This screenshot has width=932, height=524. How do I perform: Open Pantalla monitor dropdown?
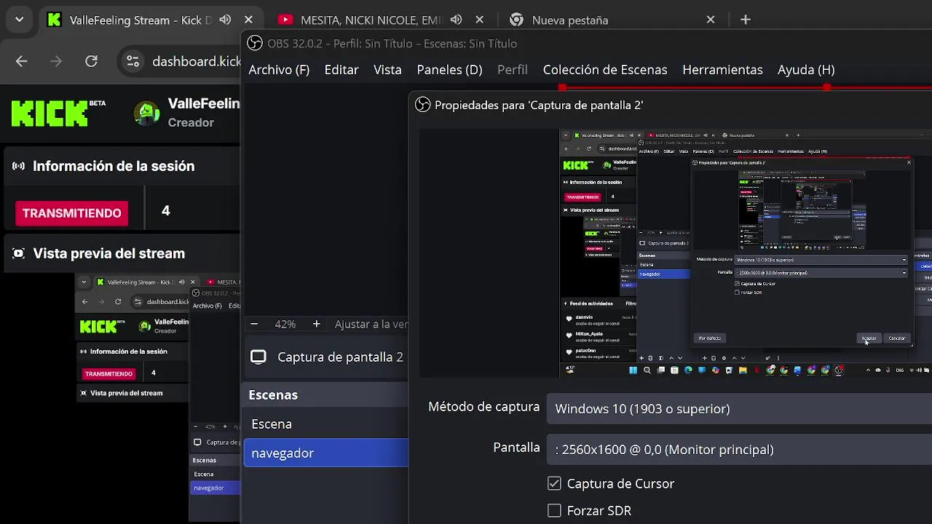[739, 450]
